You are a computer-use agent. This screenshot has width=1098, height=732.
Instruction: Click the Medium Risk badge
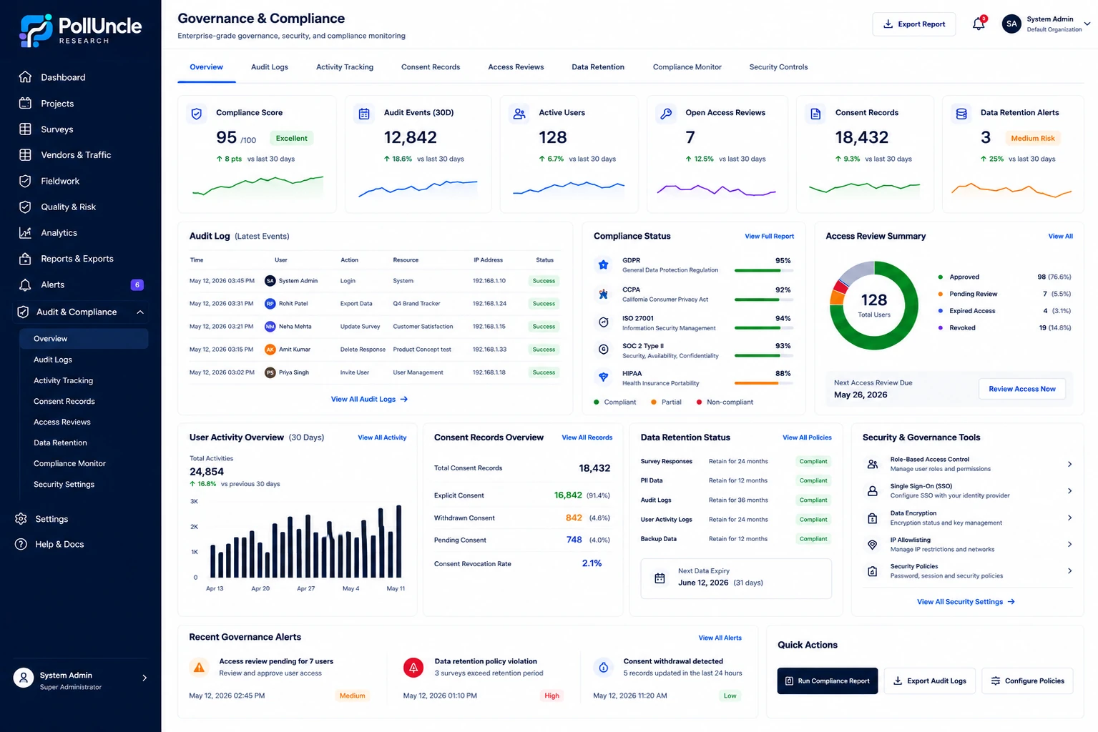[x=1033, y=139]
